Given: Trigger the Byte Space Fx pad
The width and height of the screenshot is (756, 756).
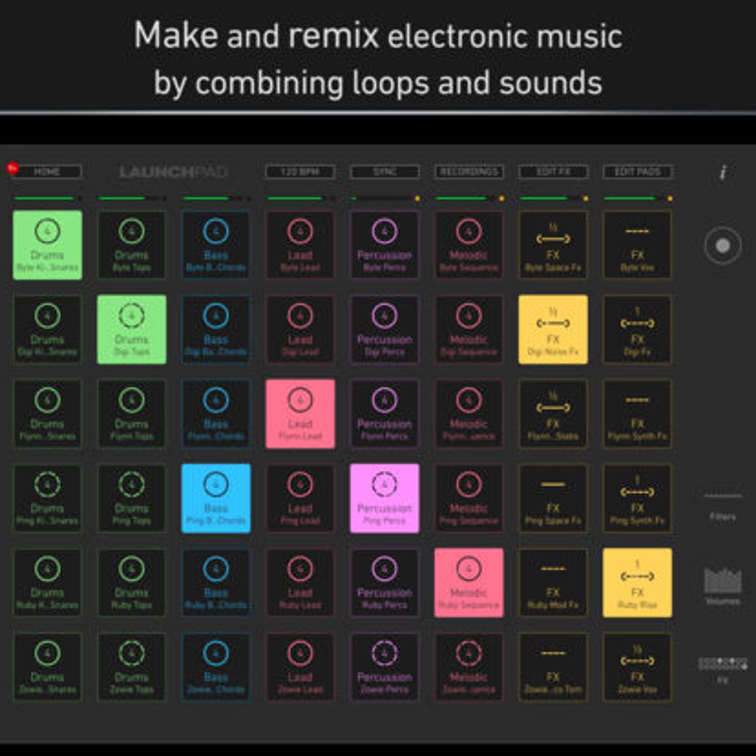Looking at the screenshot, I should pyautogui.click(x=553, y=245).
